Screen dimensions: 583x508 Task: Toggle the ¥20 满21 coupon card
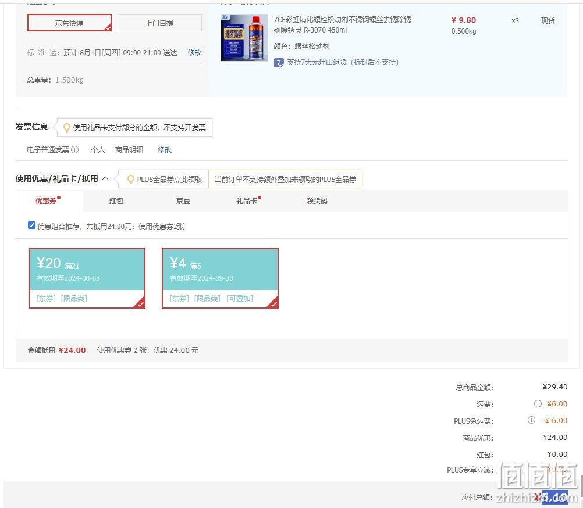[x=87, y=278]
